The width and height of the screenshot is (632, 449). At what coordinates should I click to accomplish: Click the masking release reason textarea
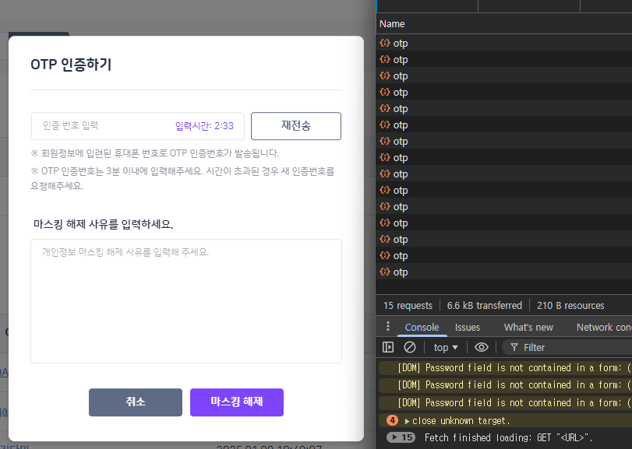[186, 300]
